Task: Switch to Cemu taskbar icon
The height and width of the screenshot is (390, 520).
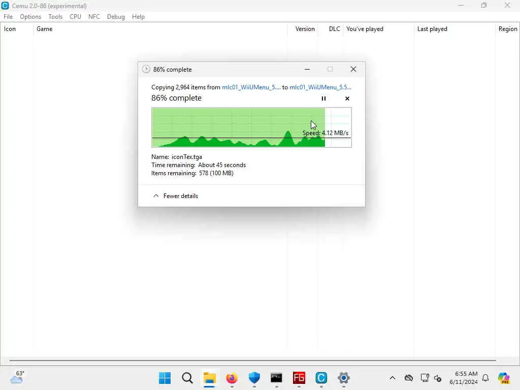Action: click(321, 378)
